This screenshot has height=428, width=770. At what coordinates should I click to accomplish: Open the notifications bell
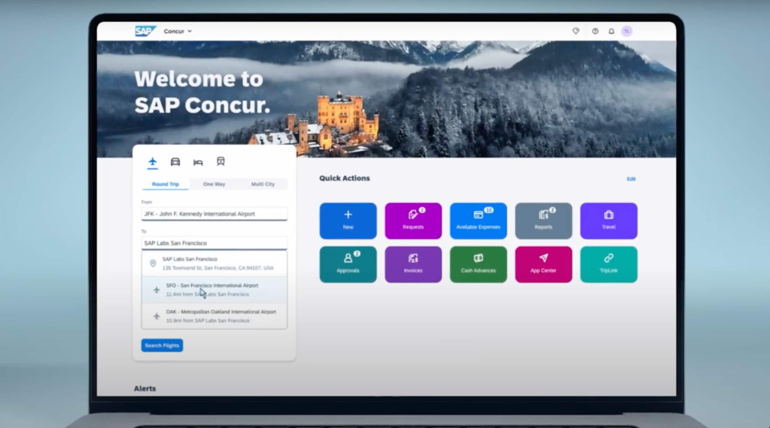611,31
